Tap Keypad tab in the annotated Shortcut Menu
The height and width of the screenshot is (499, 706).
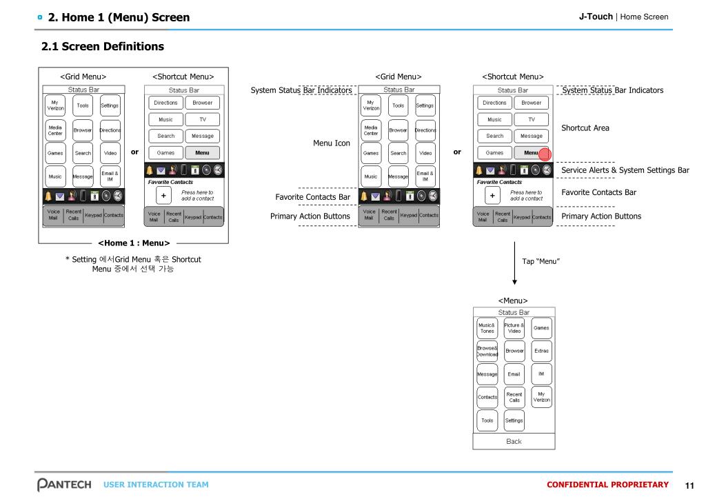(x=522, y=217)
